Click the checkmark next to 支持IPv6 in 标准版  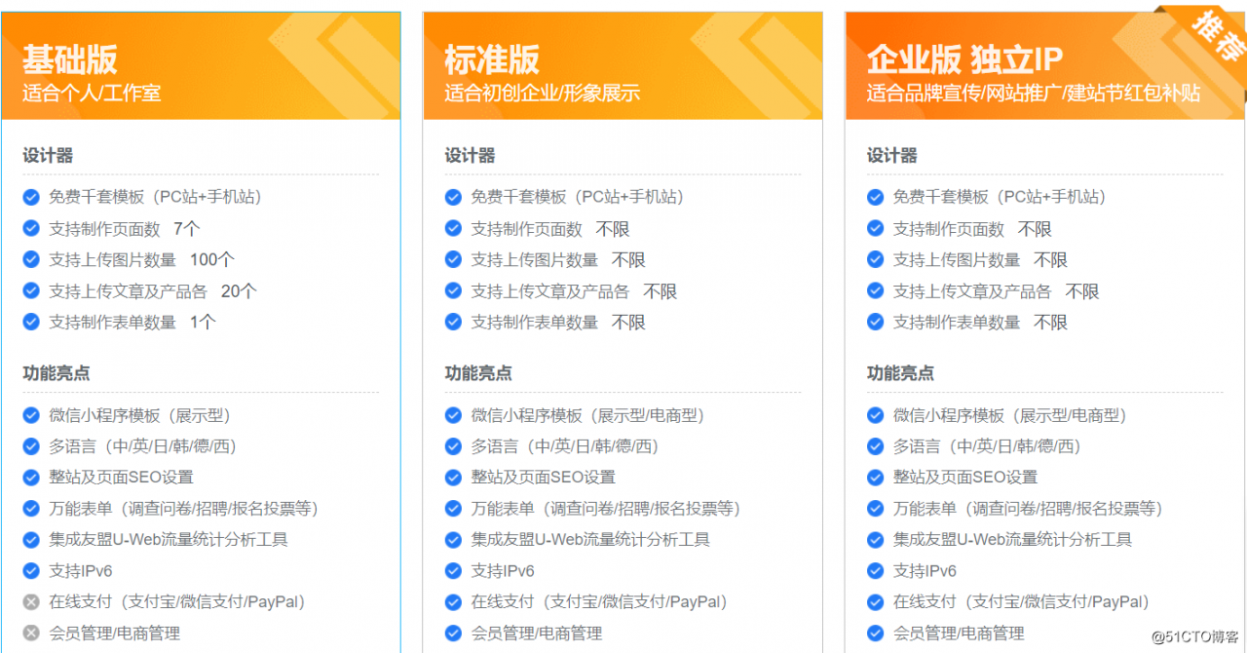coord(453,570)
